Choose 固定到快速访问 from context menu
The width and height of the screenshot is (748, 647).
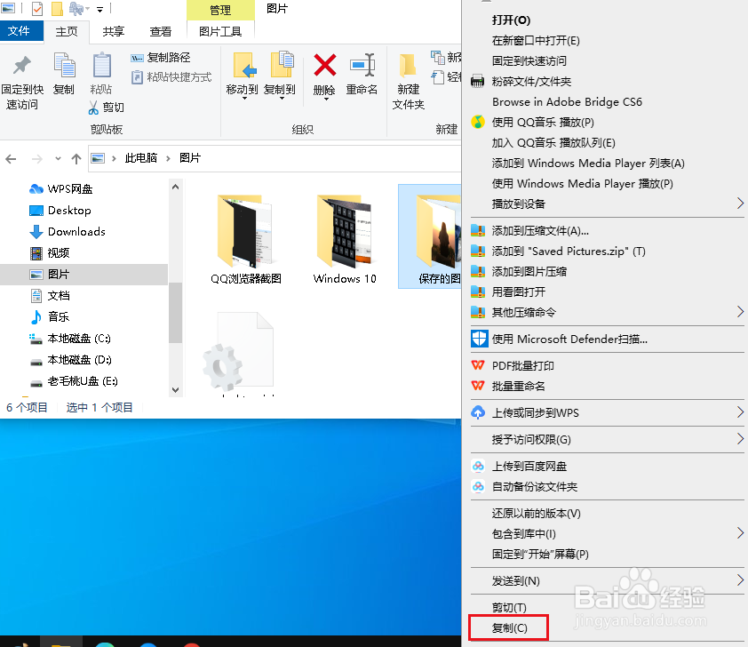[529, 61]
